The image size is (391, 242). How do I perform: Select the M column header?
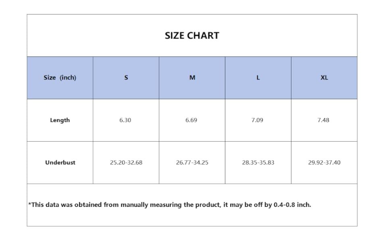(192, 78)
